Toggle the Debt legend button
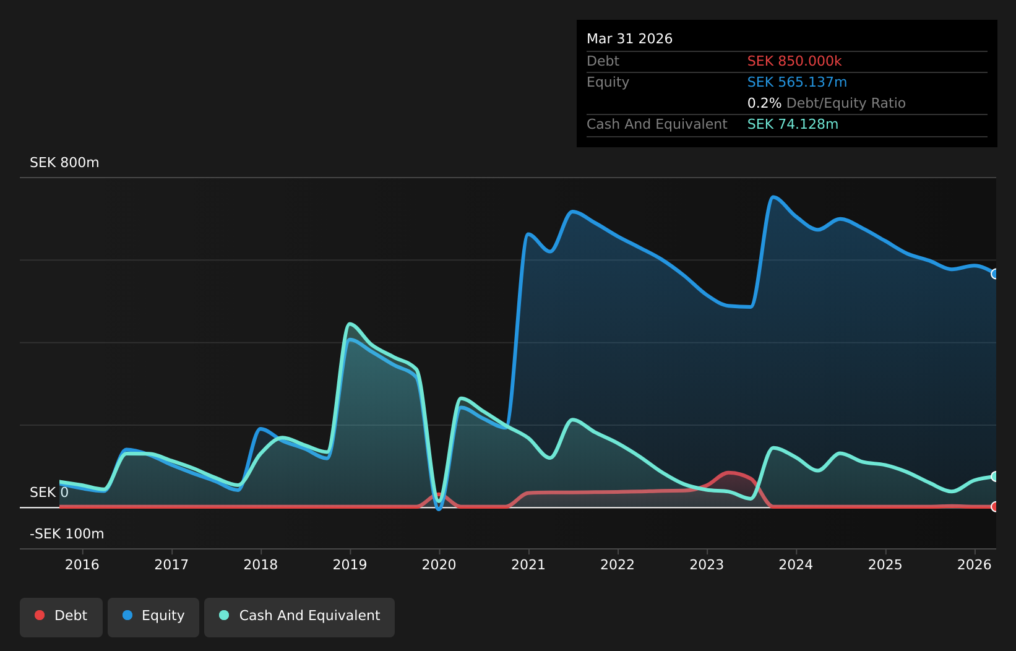This screenshot has width=1016, height=651. pyautogui.click(x=61, y=617)
